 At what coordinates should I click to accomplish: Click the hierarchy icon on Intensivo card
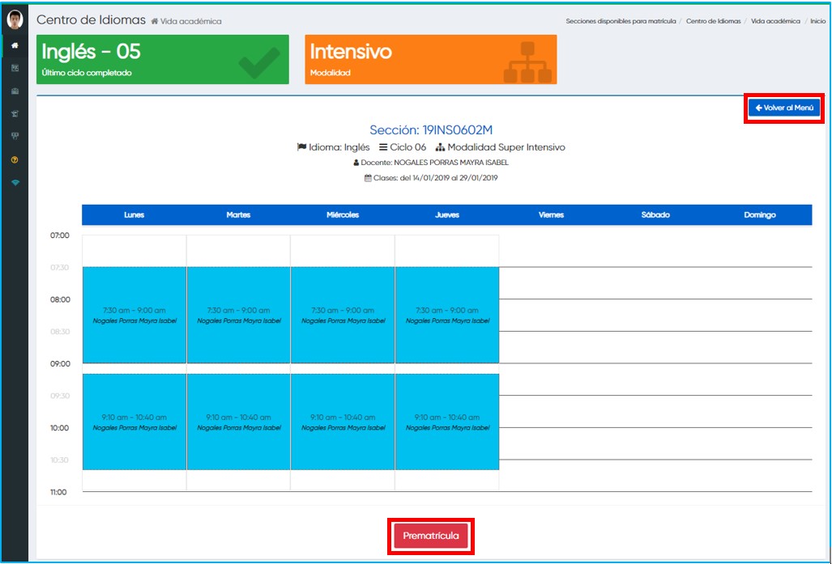coord(527,61)
